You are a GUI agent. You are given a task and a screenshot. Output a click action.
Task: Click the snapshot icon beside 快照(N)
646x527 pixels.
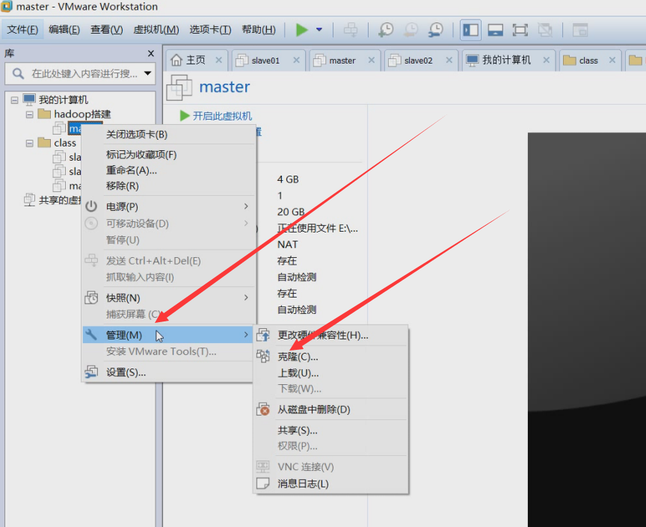(x=91, y=298)
